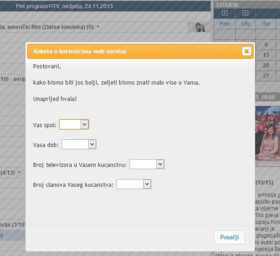Expand Broj clanova Vaseg kucanstva dropdown
This screenshot has width=280, height=256.
(x=133, y=184)
